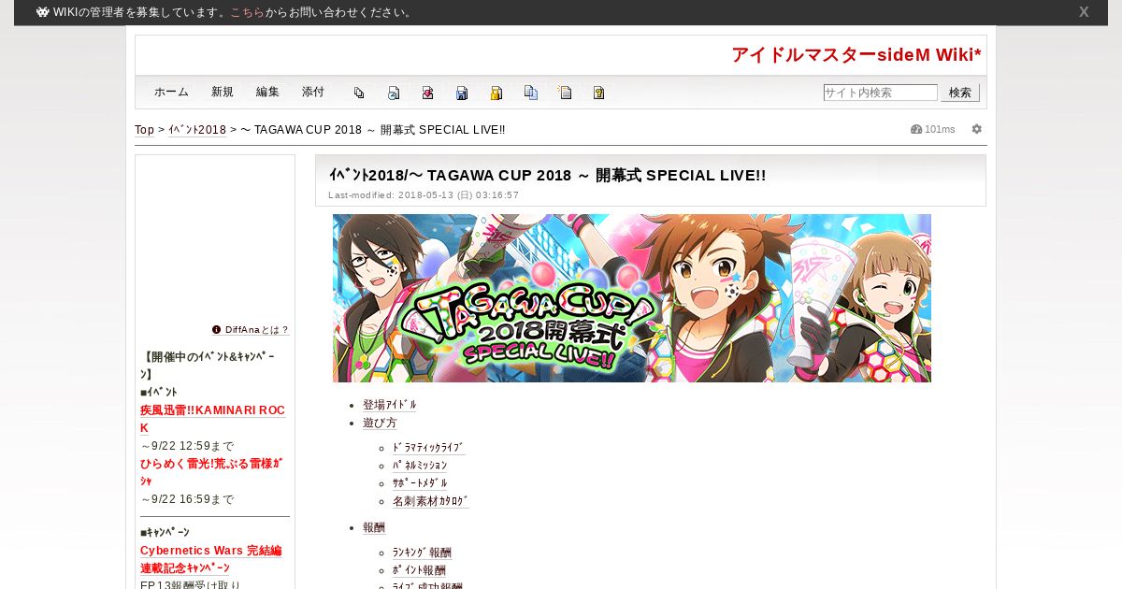1122x589 pixels.
Task: Jump to 登場ｱｲﾄﾞﾙ section
Action: pyautogui.click(x=390, y=405)
